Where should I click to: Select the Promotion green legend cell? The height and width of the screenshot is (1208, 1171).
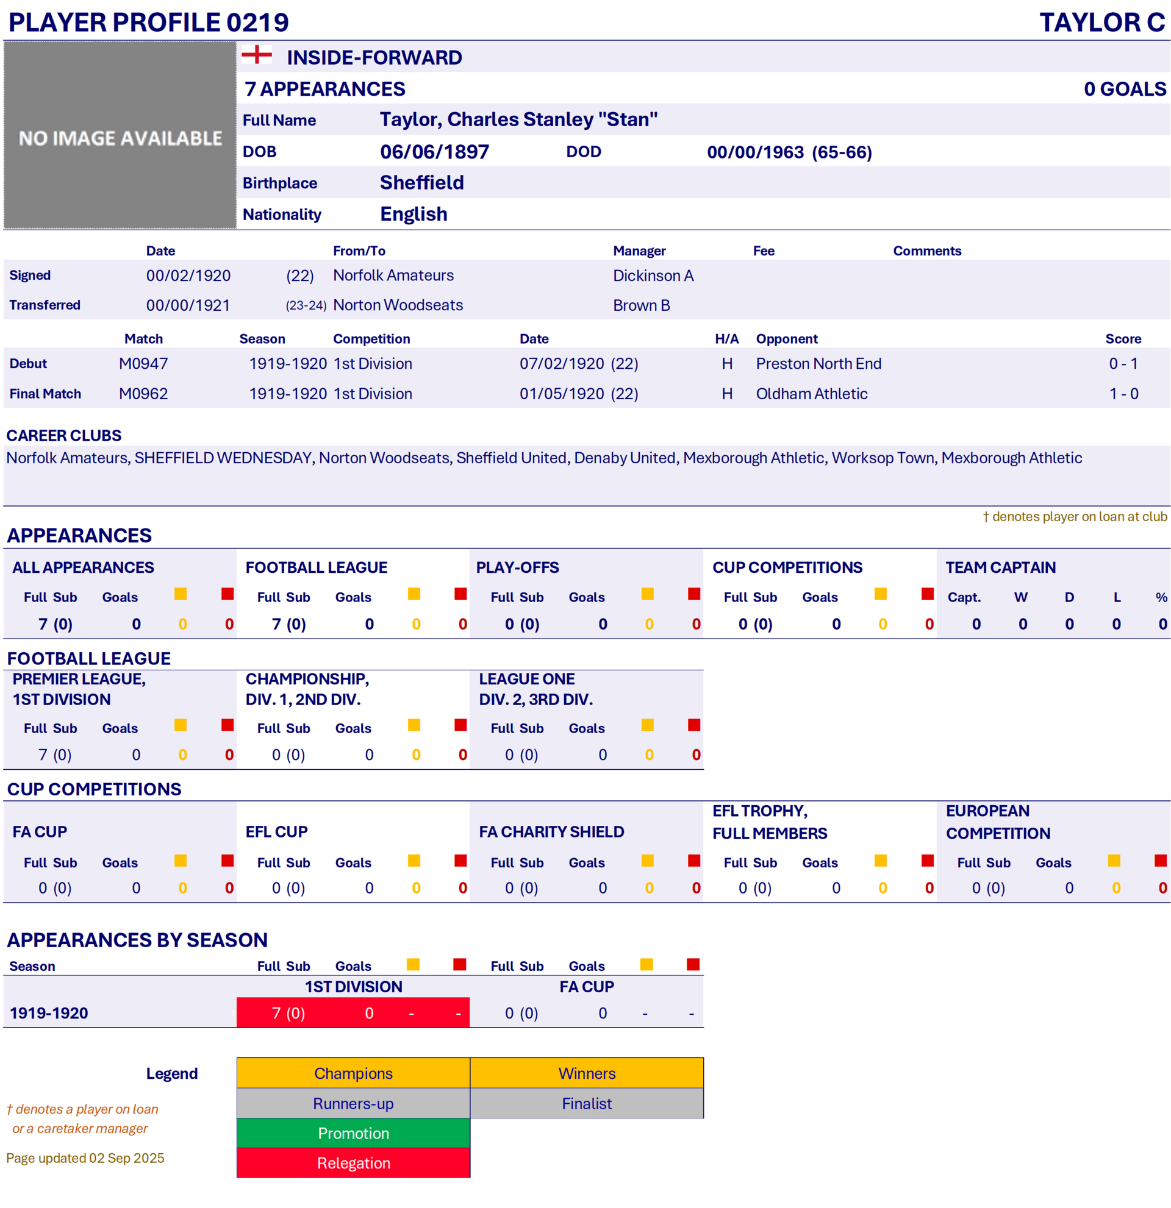click(353, 1133)
